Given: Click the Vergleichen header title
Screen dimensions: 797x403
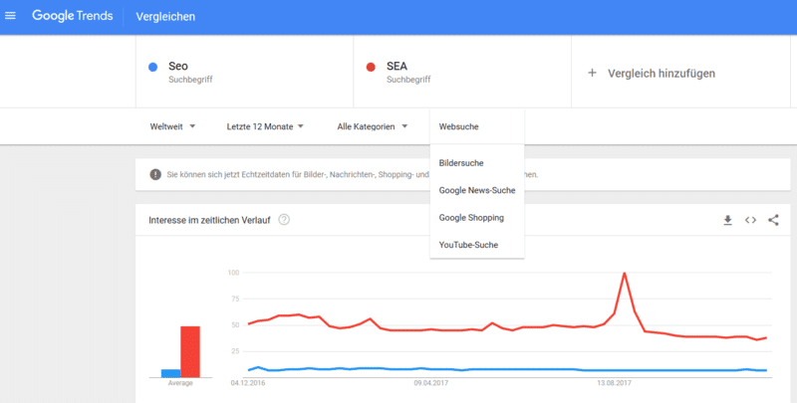Looking at the screenshot, I should (165, 17).
